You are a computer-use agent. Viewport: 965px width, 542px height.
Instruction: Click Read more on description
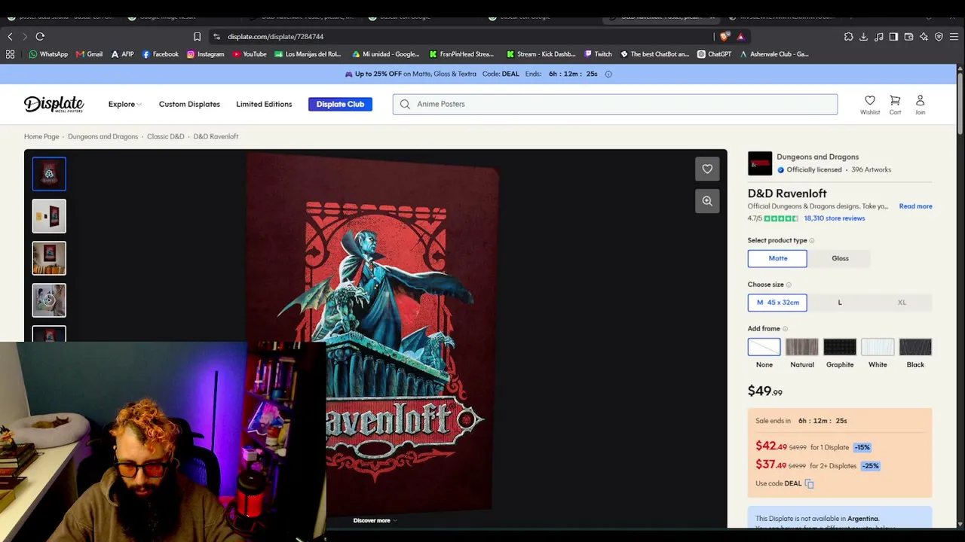(915, 206)
